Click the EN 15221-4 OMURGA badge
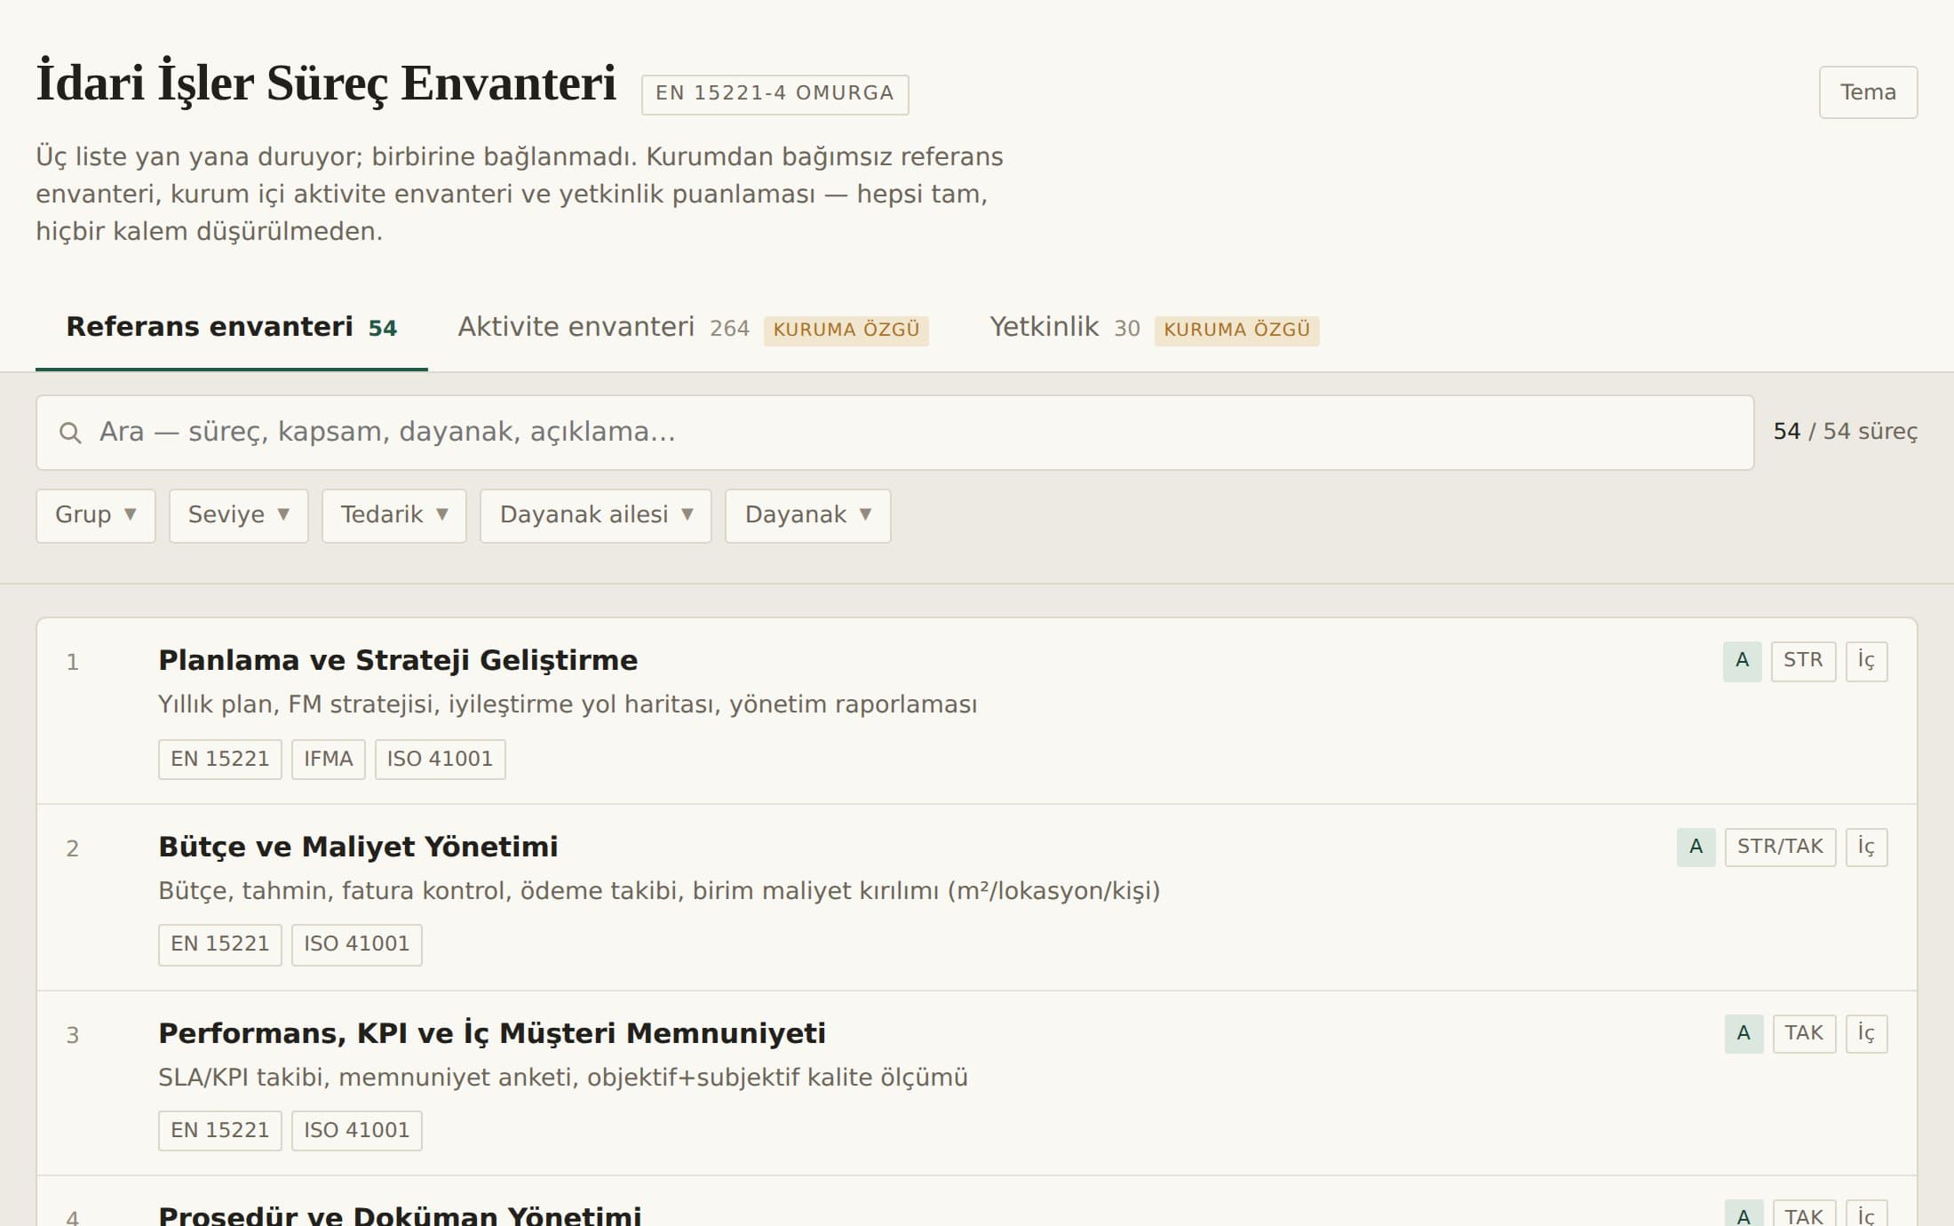Viewport: 1954px width, 1226px height. pyautogui.click(x=774, y=94)
